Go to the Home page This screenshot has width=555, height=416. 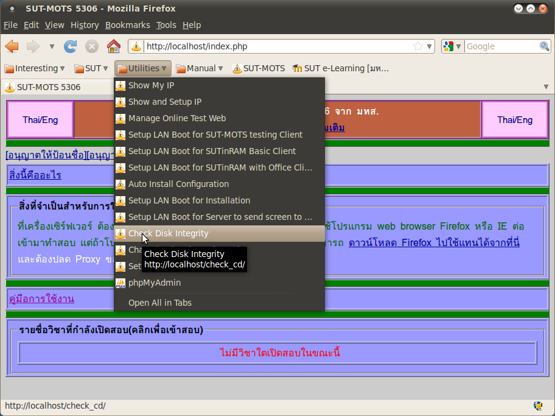114,46
